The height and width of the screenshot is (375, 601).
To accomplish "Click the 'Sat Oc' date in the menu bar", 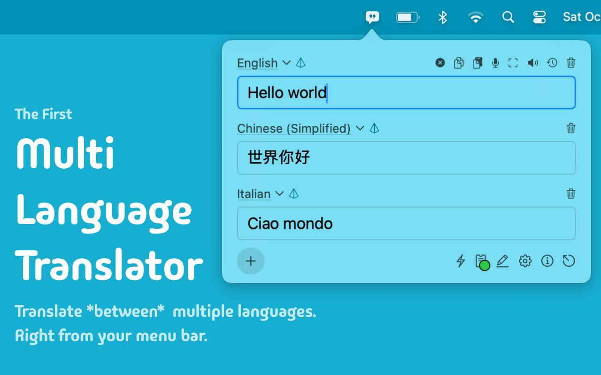I will pos(582,17).
